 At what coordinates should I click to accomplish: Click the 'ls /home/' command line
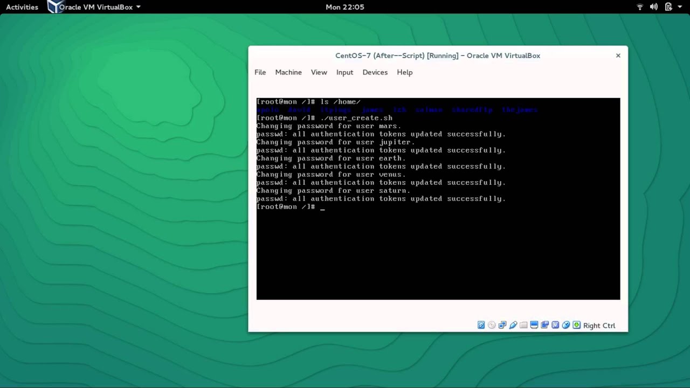point(308,102)
